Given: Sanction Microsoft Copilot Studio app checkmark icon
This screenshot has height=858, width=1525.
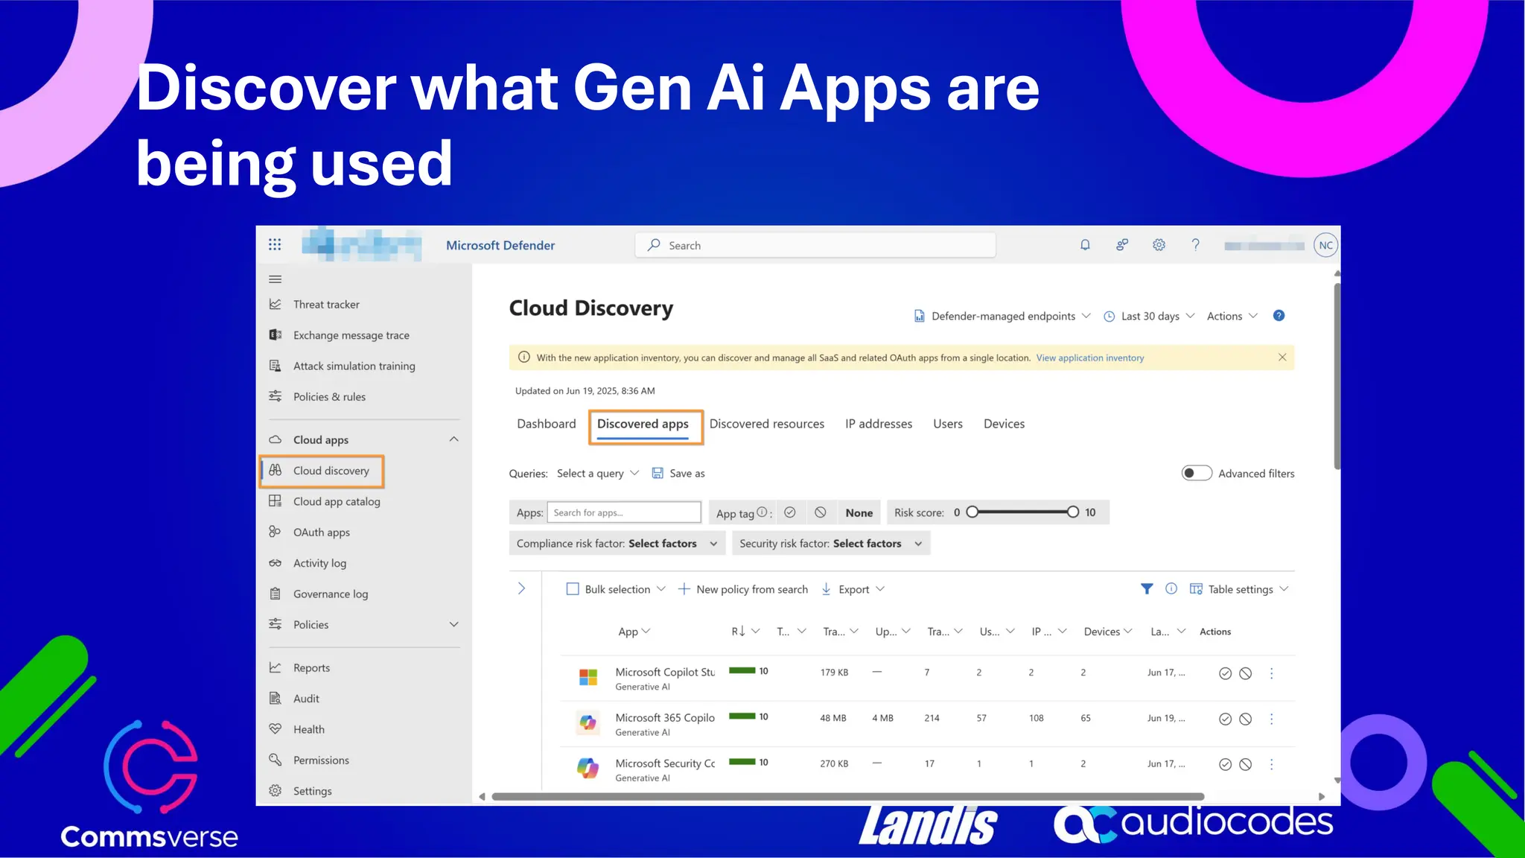Looking at the screenshot, I should (x=1225, y=673).
